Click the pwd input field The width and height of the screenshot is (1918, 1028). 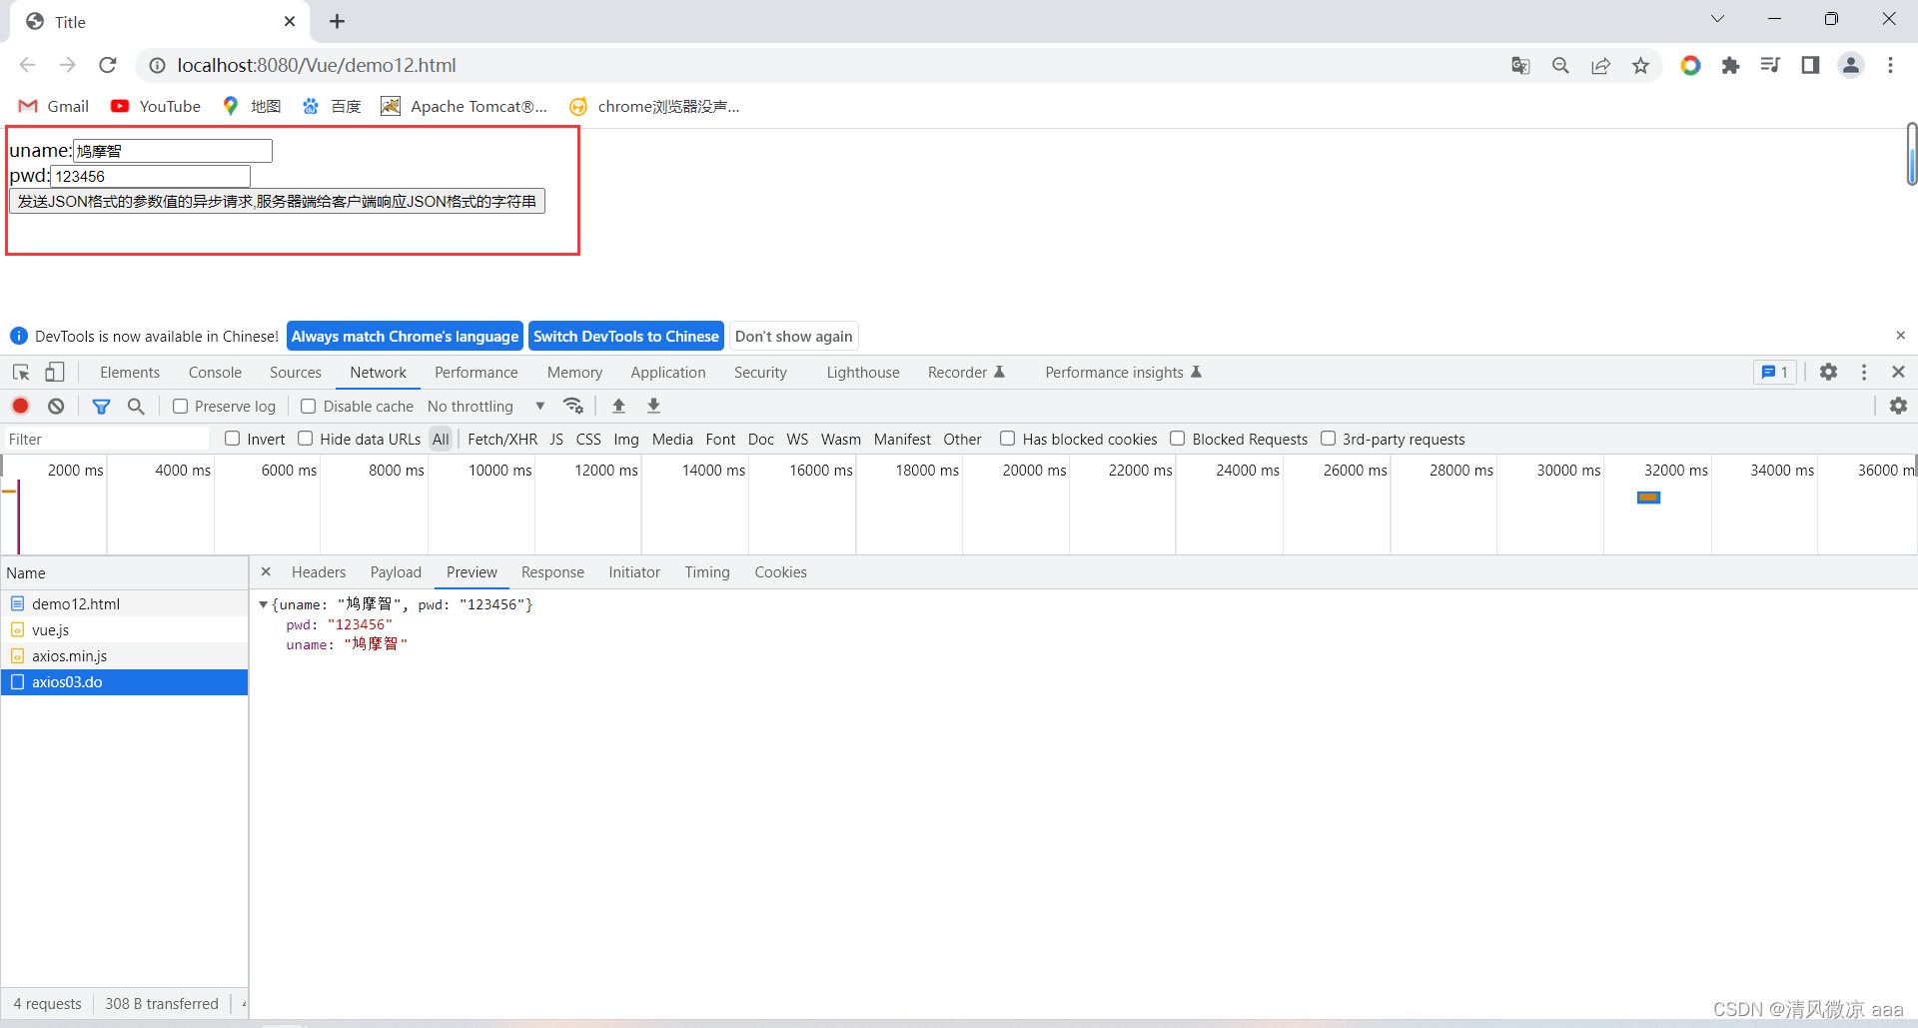click(151, 176)
